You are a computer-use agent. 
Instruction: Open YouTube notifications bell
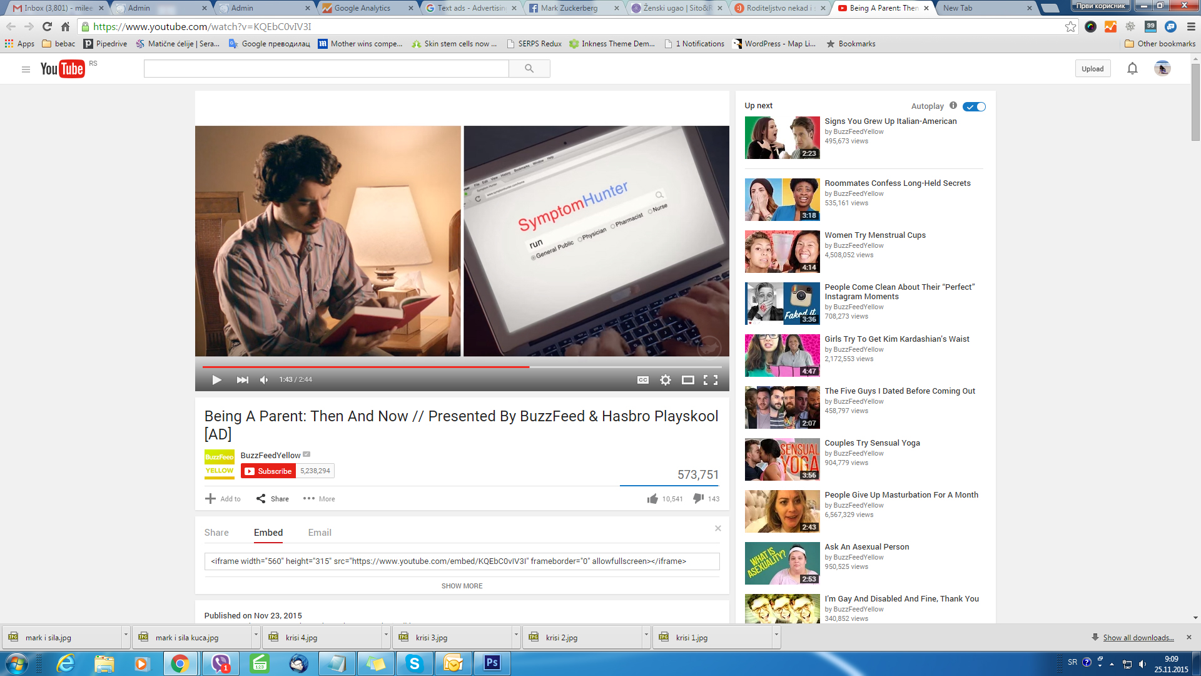(1132, 69)
